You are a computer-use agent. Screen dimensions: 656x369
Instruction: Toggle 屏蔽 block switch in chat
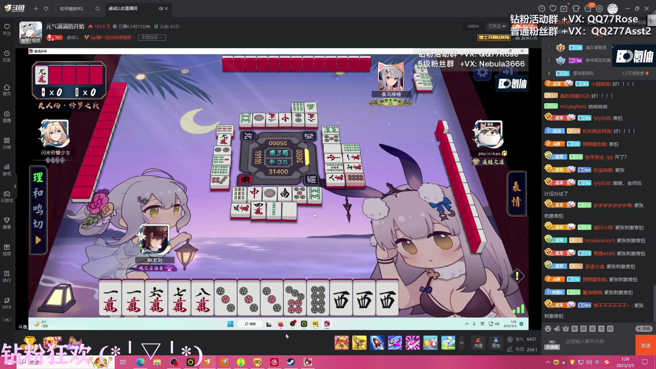(644, 329)
